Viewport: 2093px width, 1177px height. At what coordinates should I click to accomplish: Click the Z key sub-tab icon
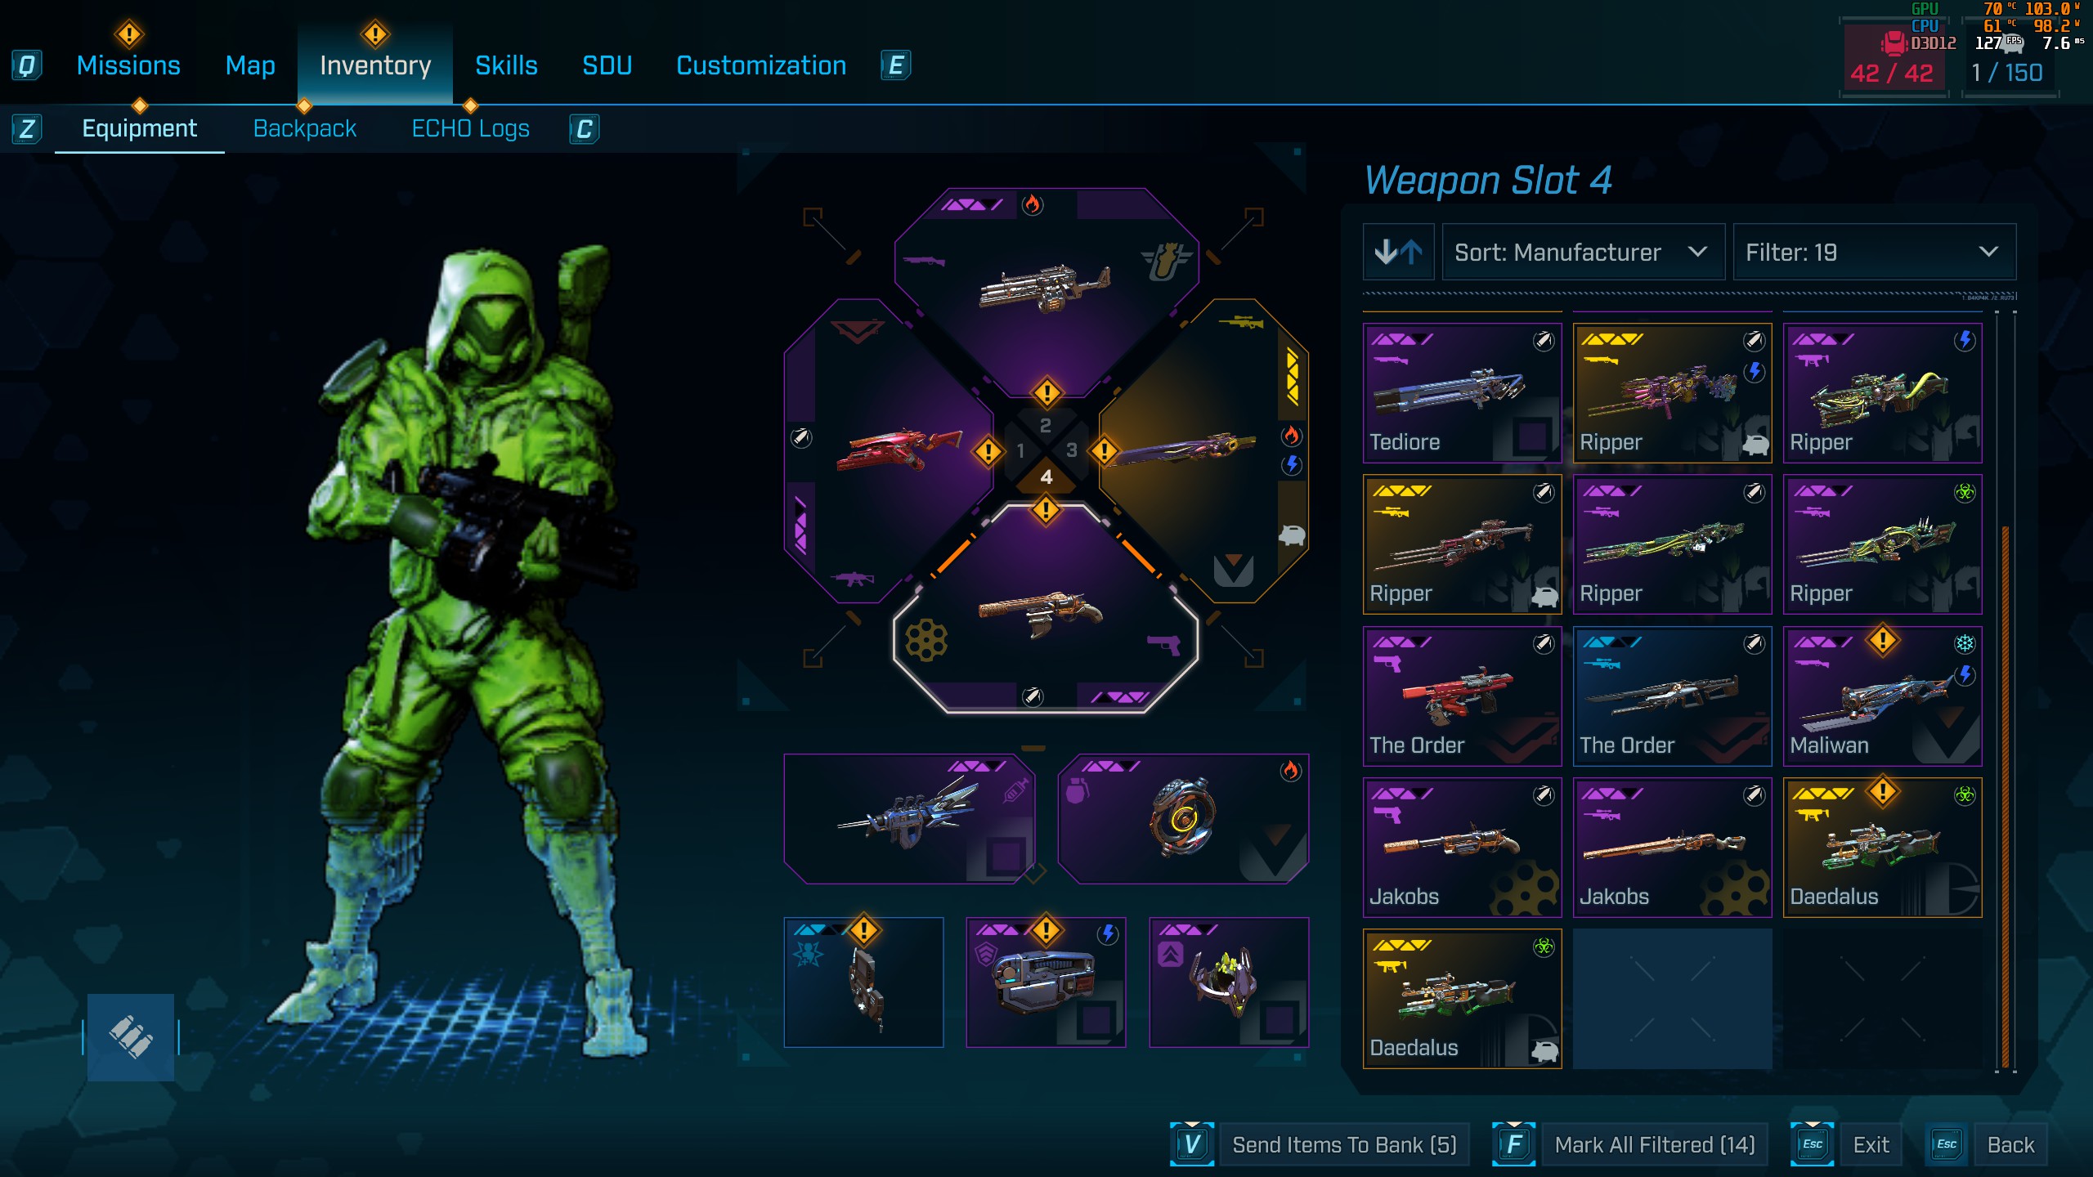click(27, 128)
